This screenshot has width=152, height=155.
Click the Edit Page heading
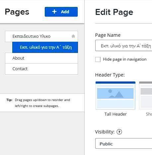point(114,12)
